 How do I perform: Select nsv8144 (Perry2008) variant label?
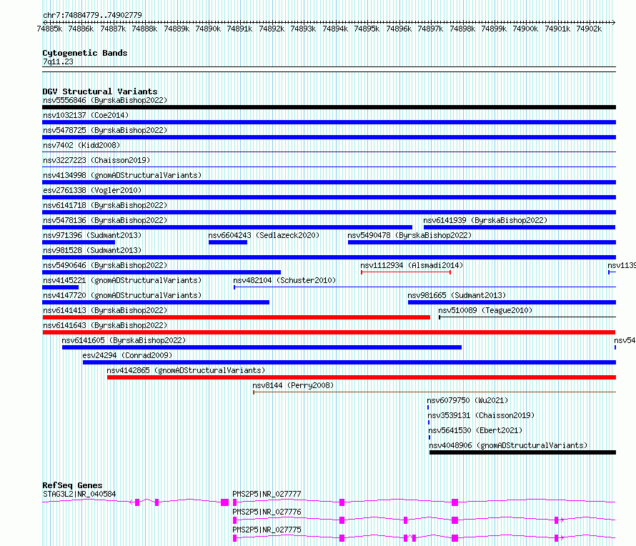293,385
